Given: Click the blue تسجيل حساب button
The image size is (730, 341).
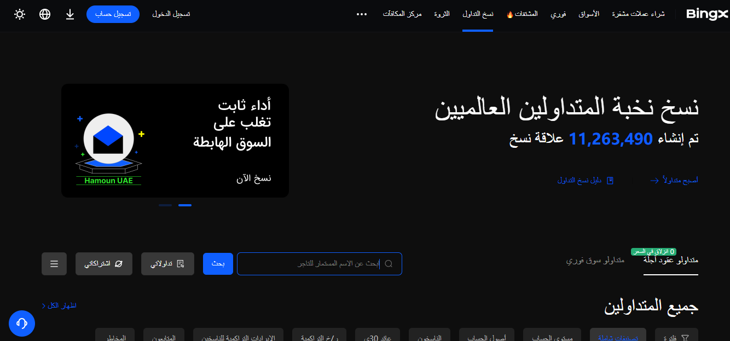Looking at the screenshot, I should pyautogui.click(x=113, y=14).
